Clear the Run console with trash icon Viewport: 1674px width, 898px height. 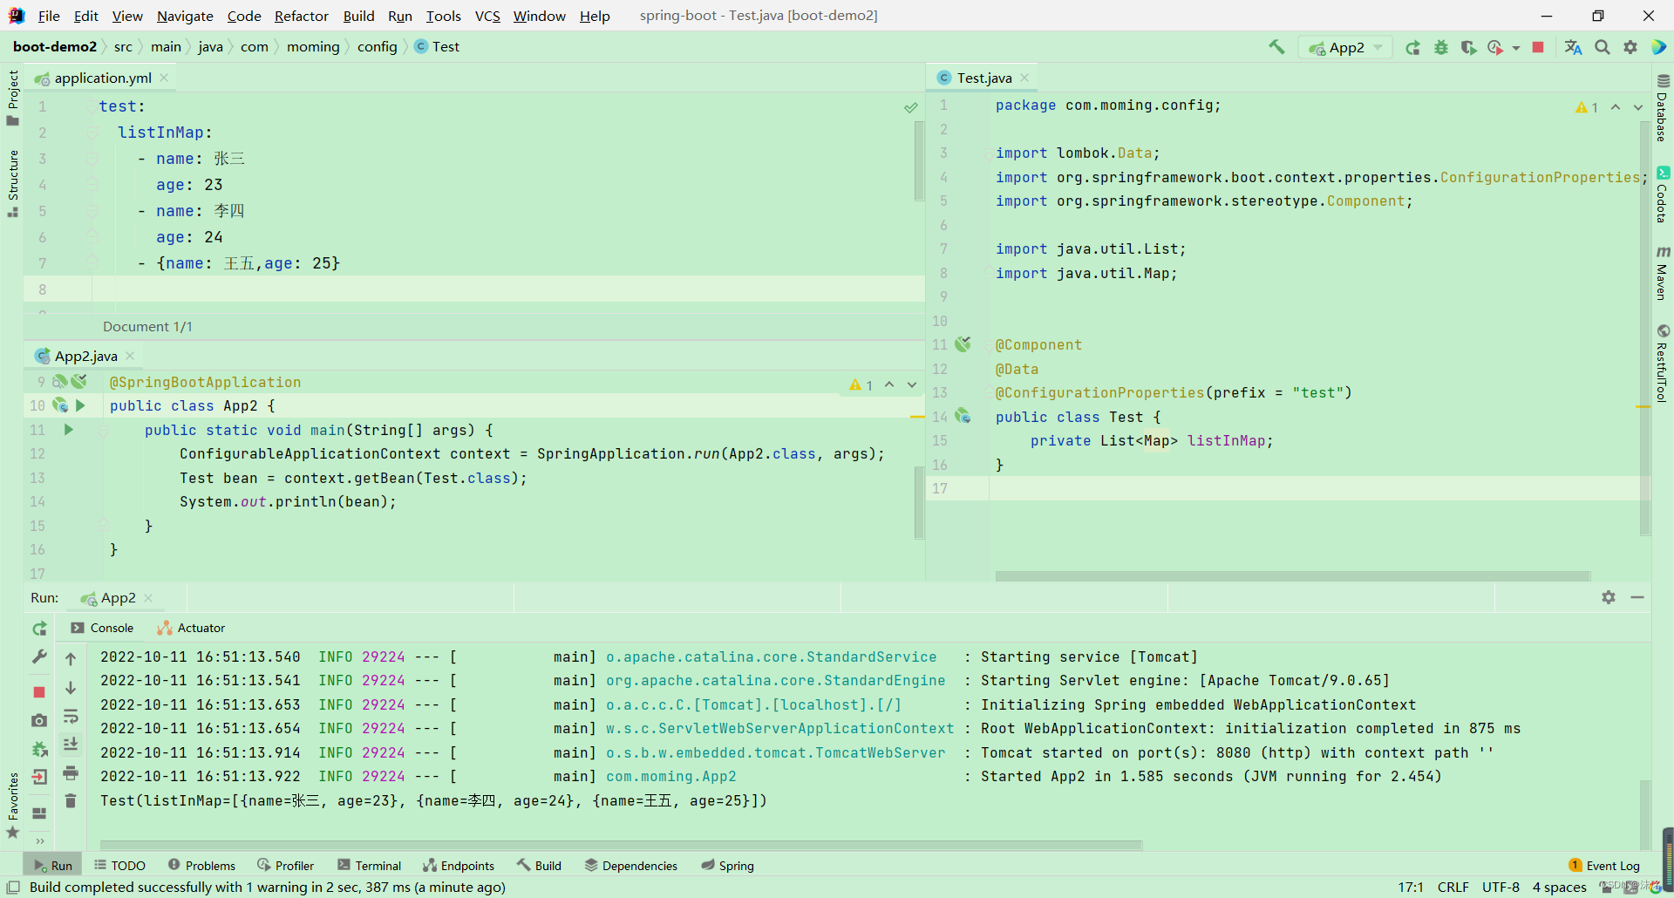click(x=71, y=800)
